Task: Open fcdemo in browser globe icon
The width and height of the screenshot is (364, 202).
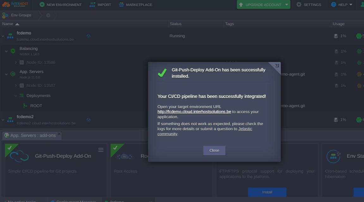Action: click(x=89, y=36)
